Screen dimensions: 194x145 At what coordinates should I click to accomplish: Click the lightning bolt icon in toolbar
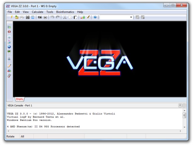coord(12,17)
